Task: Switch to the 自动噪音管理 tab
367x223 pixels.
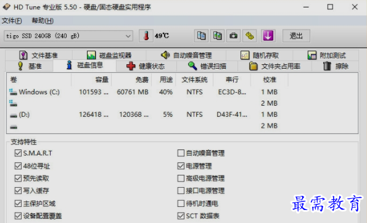Action: point(186,56)
